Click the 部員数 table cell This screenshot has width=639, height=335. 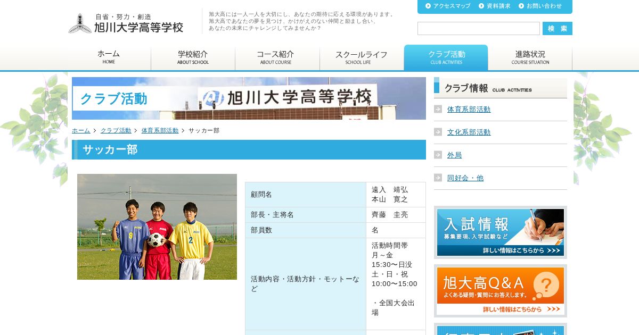click(x=306, y=230)
